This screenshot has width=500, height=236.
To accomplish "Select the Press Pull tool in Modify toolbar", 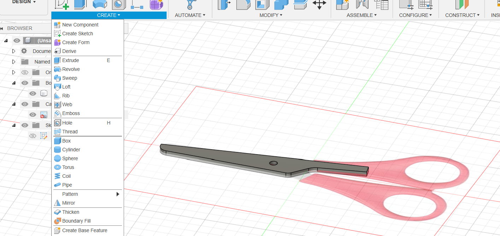I will tap(224, 4).
